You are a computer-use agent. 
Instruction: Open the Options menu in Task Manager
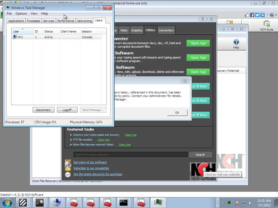click(x=21, y=14)
